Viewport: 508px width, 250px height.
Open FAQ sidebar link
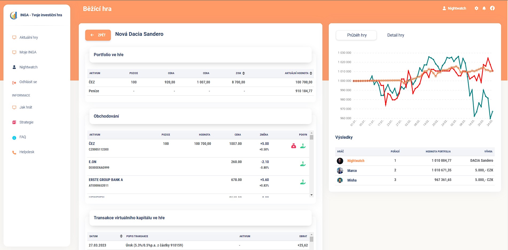(23, 137)
